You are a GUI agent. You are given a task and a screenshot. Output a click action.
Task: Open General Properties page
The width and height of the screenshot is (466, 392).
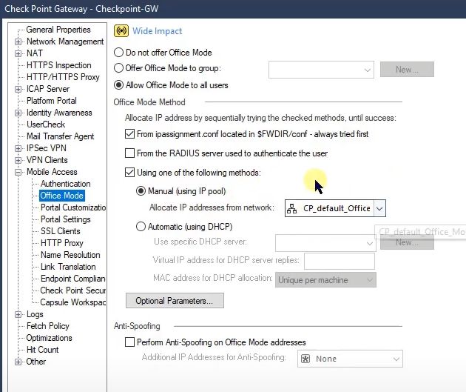click(58, 30)
